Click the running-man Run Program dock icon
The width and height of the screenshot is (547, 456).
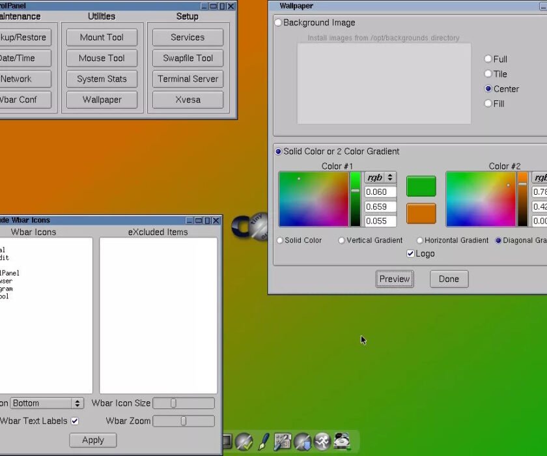[320, 440]
